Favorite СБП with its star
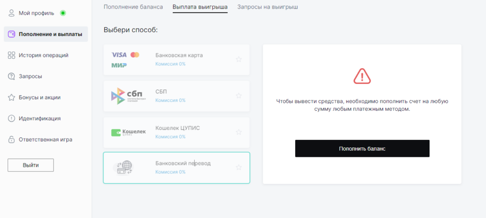 239,96
